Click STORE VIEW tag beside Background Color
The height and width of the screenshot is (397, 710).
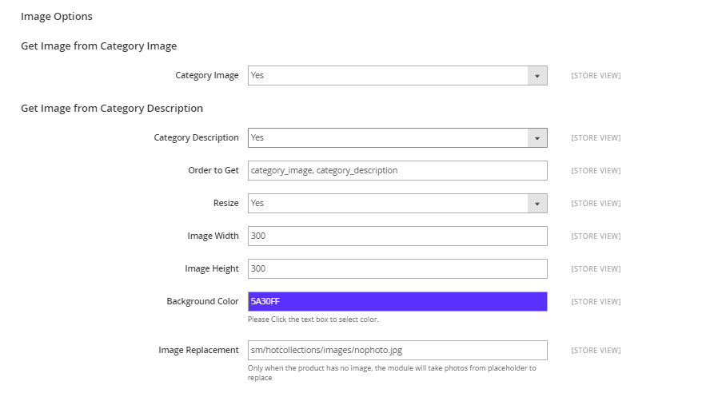(x=596, y=302)
